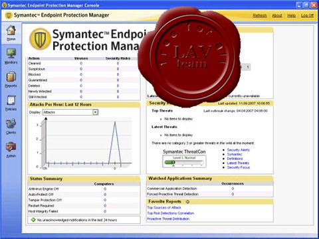The image size is (319, 239).
Task: Open the Definitions link
Action: click(x=235, y=159)
